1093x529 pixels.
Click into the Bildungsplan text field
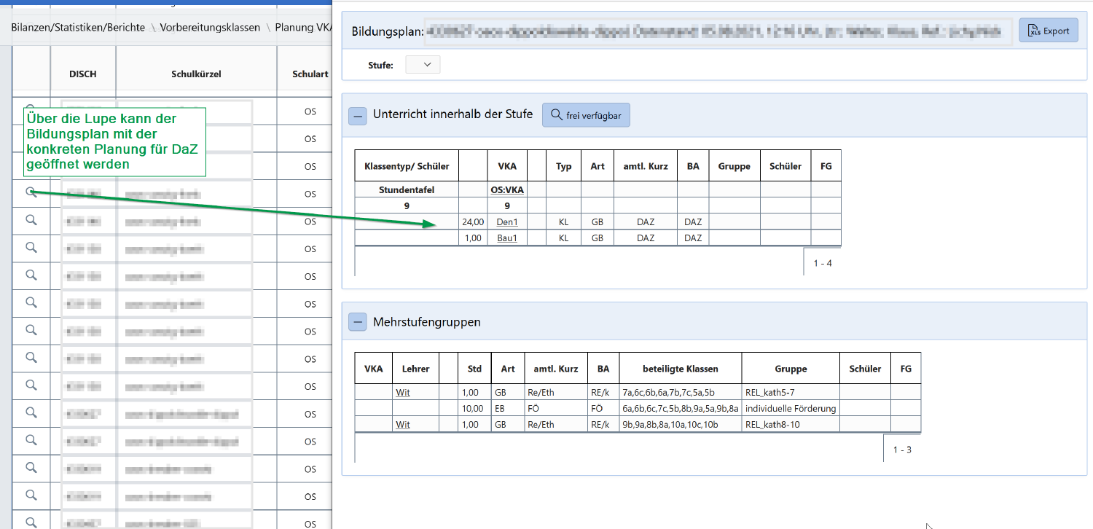718,31
